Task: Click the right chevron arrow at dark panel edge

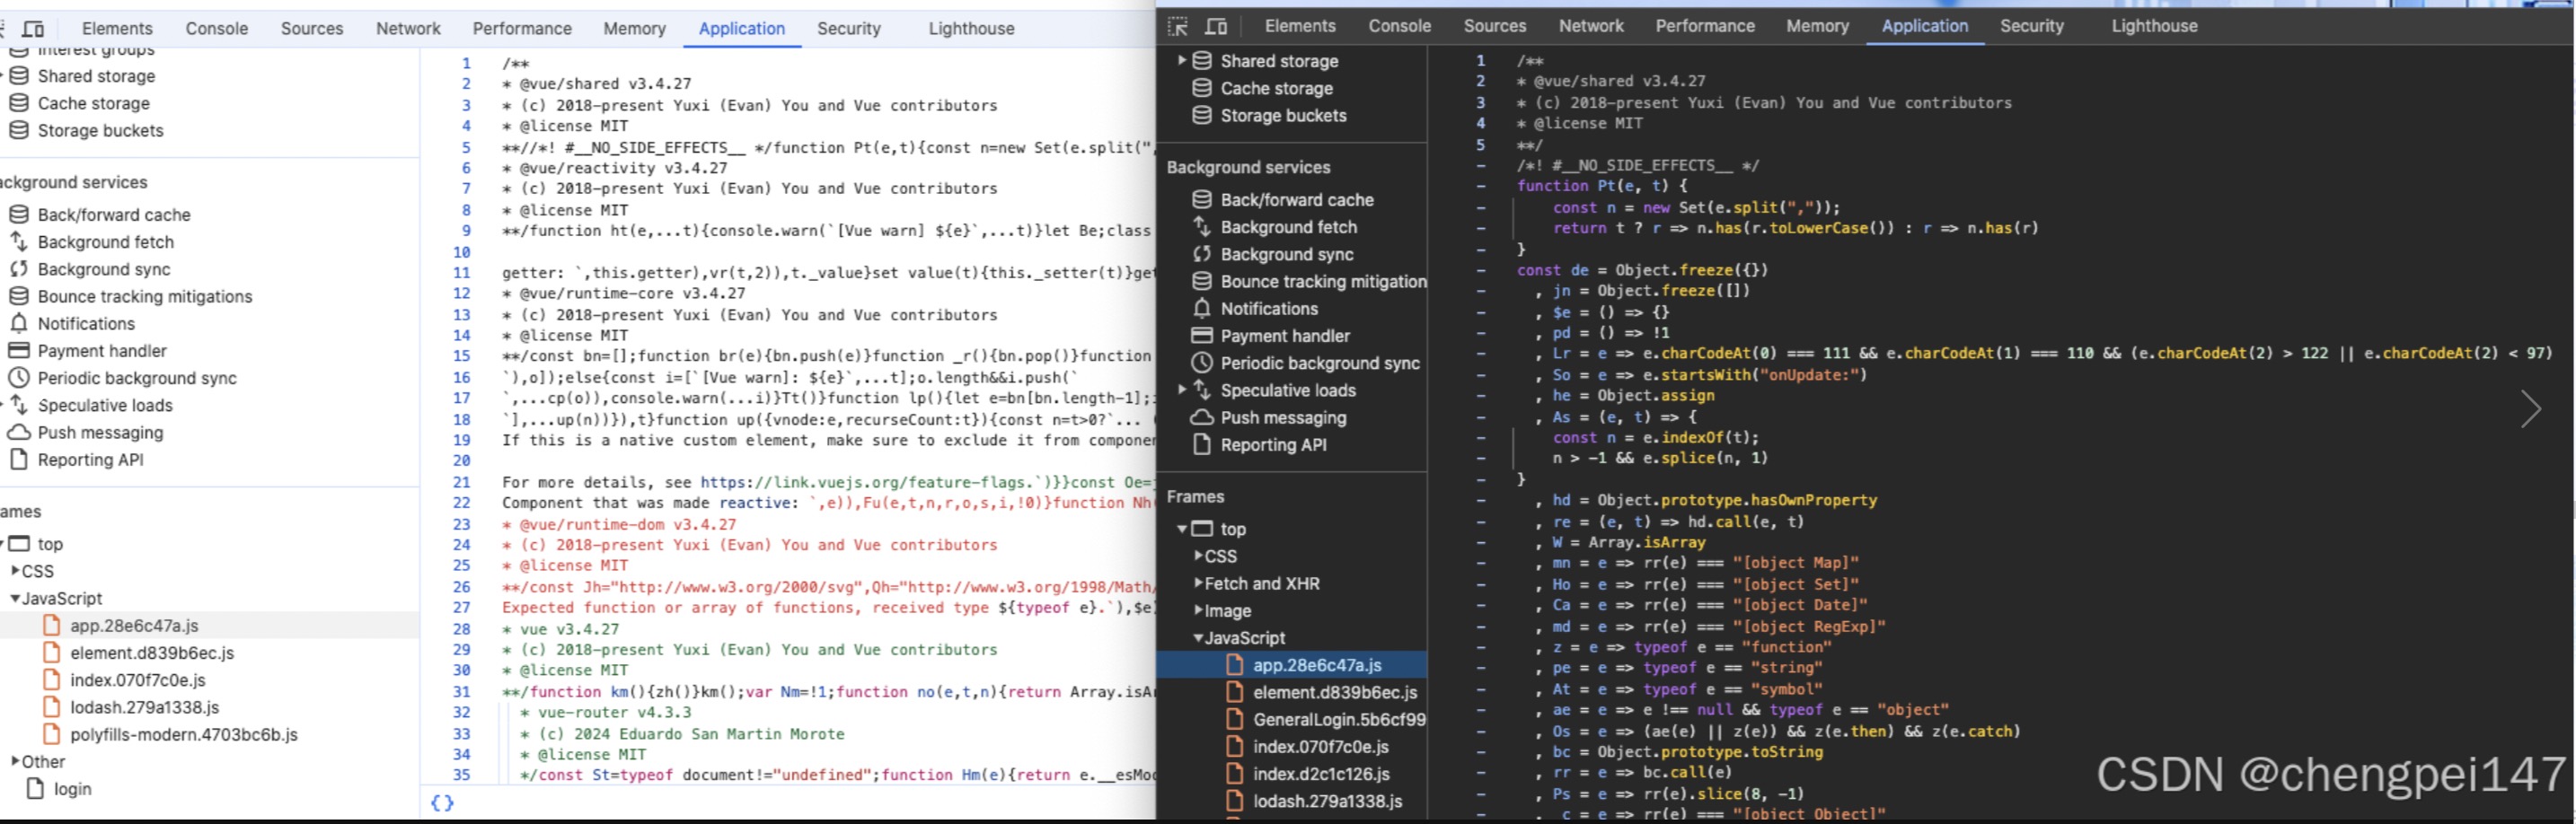Action: point(2530,408)
